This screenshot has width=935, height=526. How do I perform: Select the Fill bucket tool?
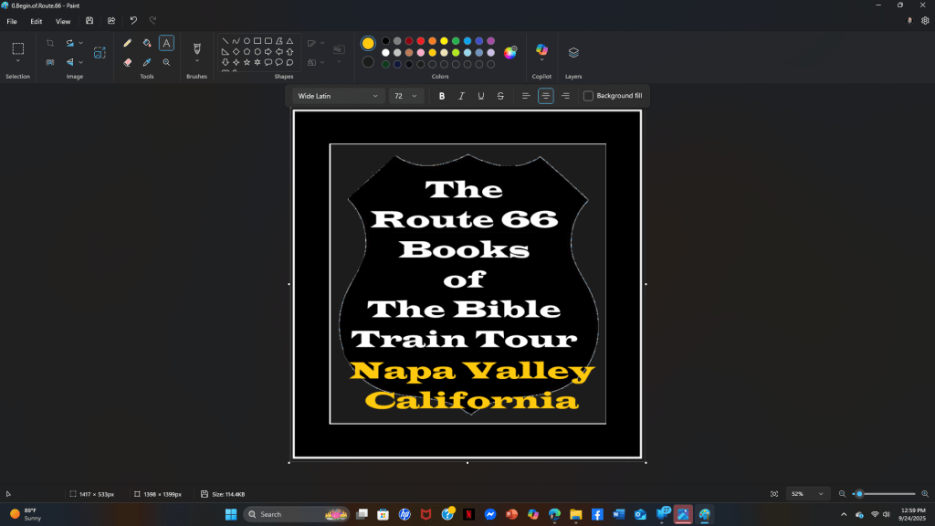coord(147,43)
